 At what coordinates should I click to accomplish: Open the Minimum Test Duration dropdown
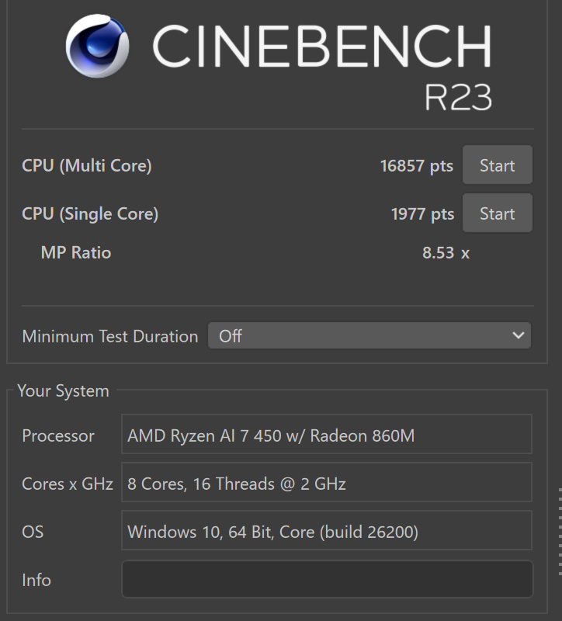pos(369,336)
